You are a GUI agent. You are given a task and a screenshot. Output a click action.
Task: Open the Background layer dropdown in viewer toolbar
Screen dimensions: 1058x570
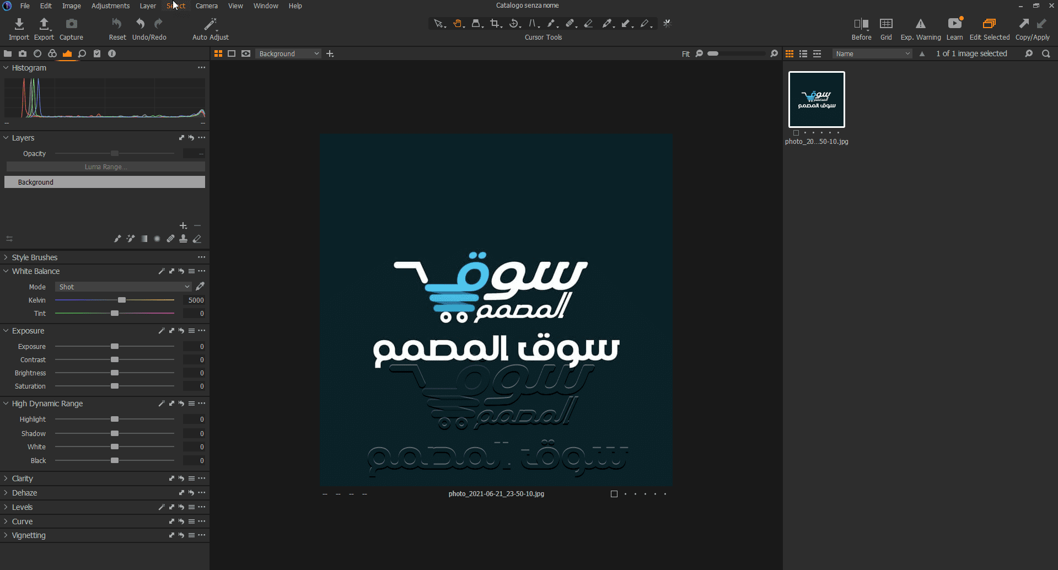288,53
